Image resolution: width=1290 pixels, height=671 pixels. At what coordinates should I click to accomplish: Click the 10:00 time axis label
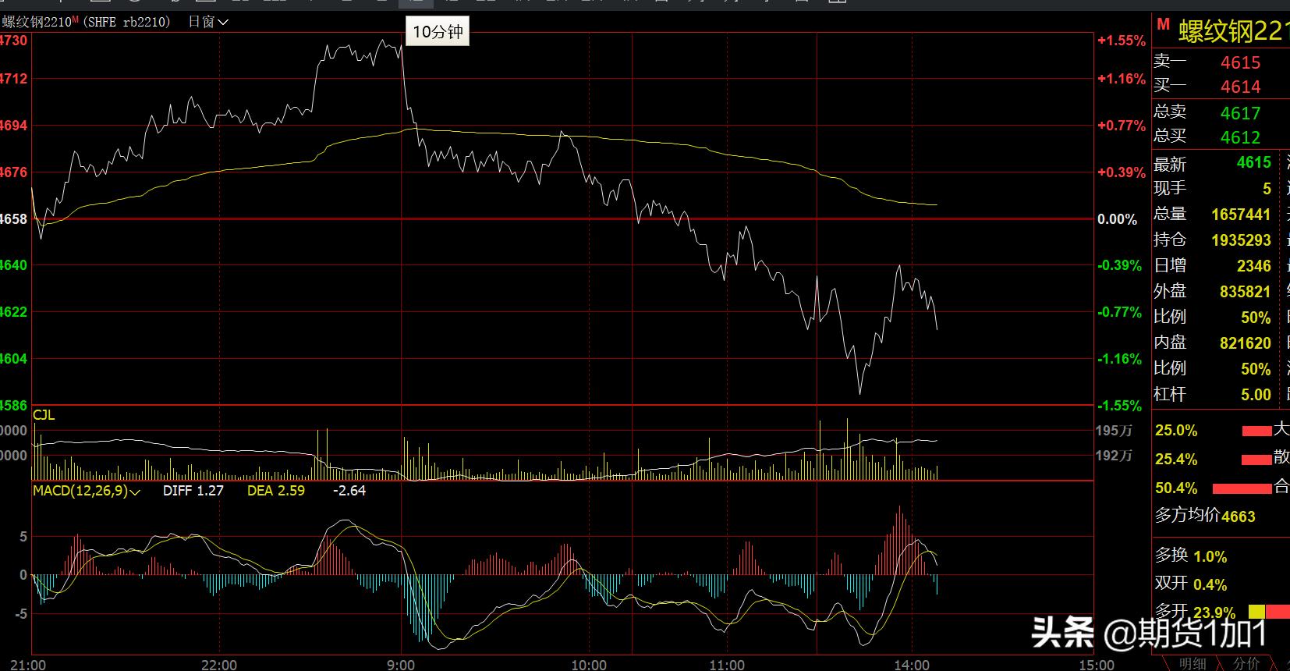(589, 665)
